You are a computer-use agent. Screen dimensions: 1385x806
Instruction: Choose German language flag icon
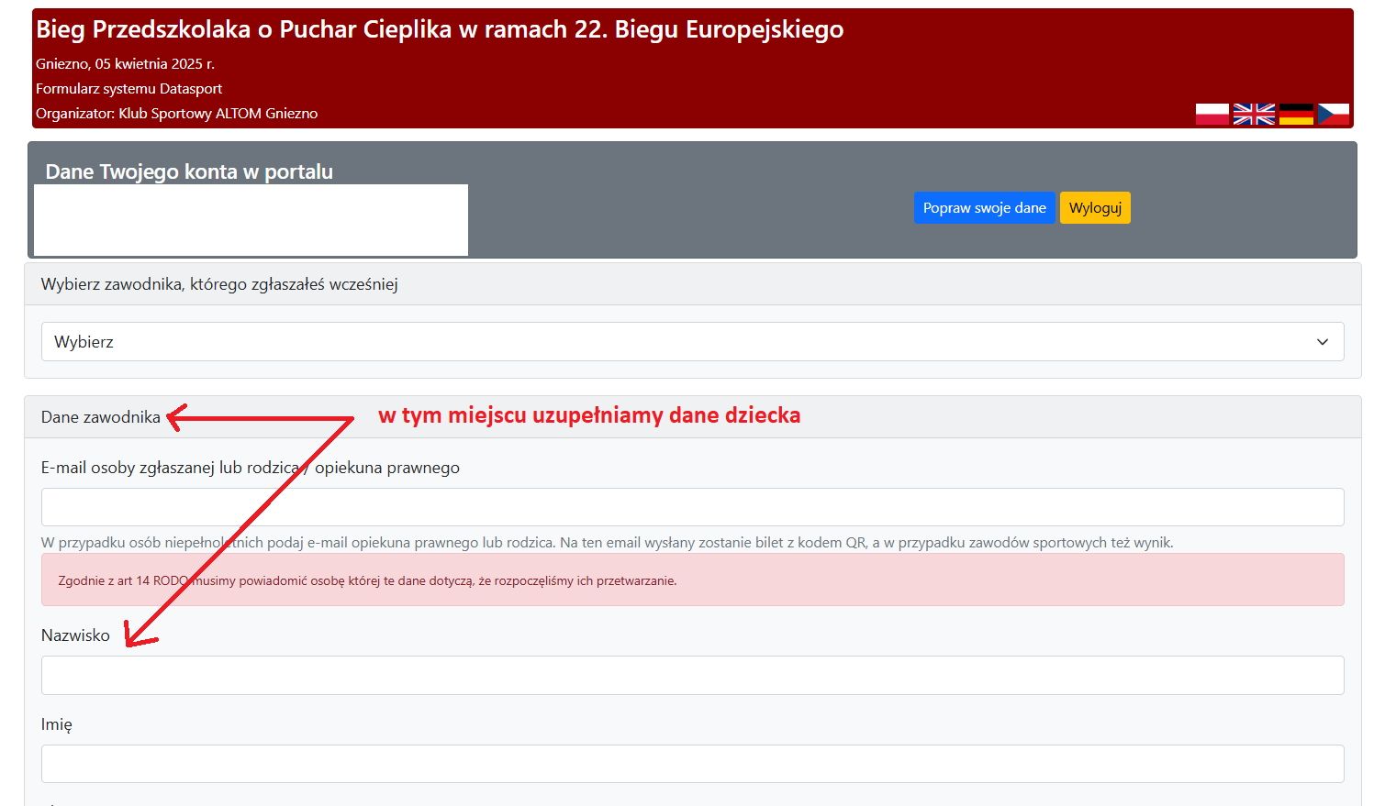1296,115
